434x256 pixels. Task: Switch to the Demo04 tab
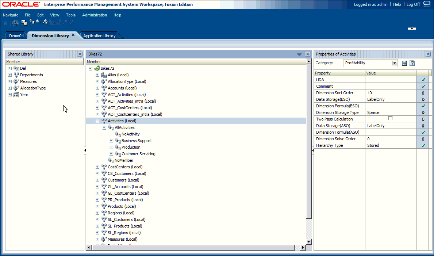click(x=16, y=36)
